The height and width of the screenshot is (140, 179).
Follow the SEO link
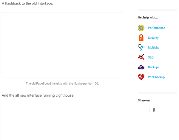pyautogui.click(x=151, y=57)
